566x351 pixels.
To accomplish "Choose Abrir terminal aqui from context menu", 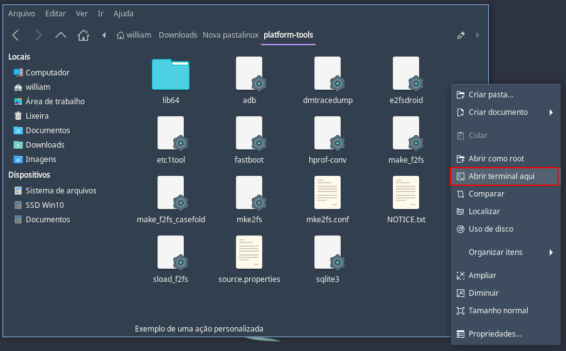I will point(505,176).
